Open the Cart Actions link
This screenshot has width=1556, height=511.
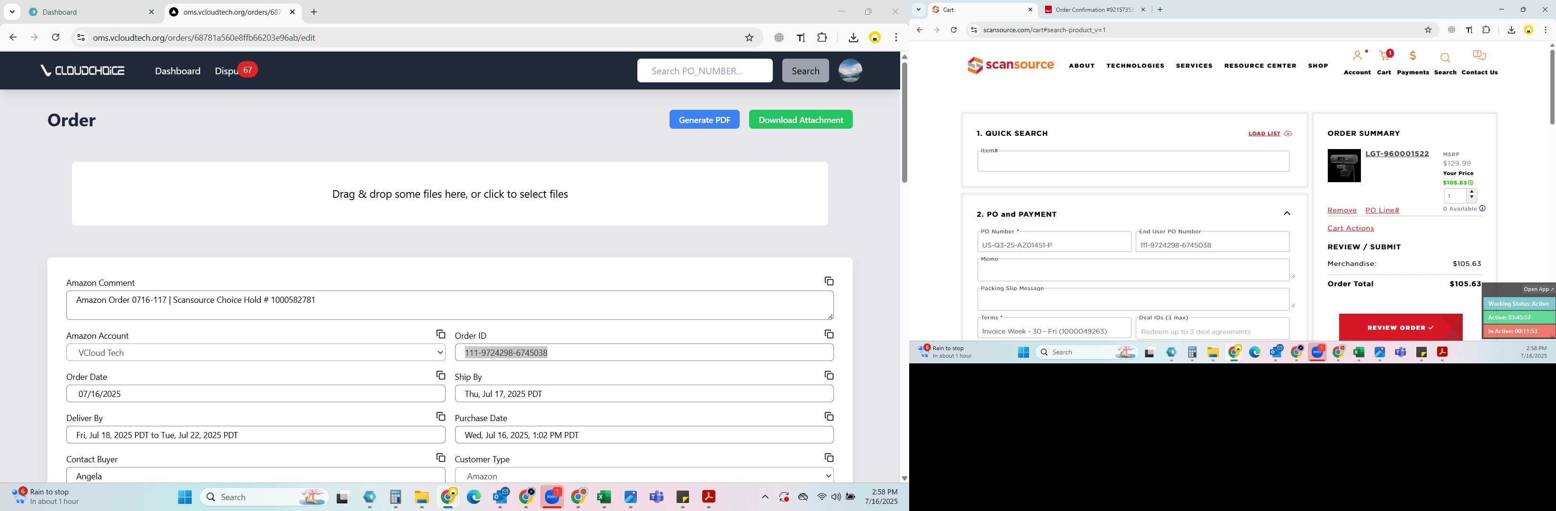click(1350, 228)
